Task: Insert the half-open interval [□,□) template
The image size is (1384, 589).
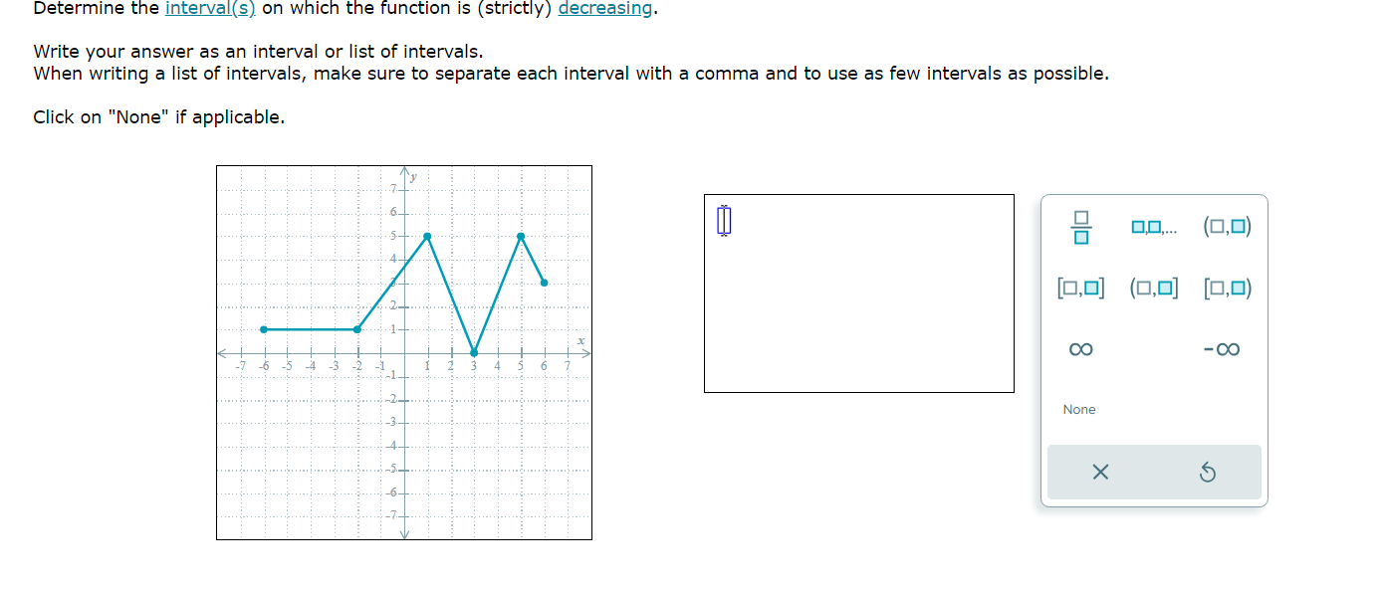Action: 1226,289
